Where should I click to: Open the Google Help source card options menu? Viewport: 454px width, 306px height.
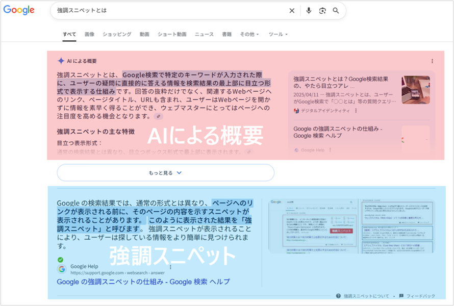330,150
